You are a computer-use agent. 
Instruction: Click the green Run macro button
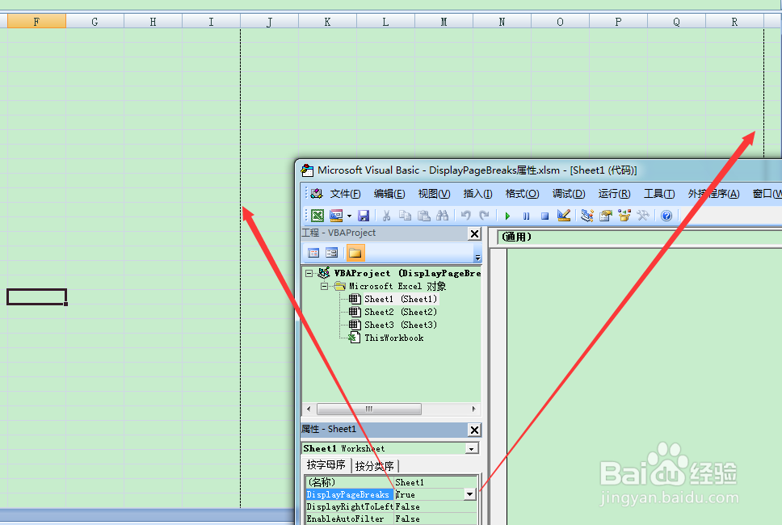click(x=507, y=216)
